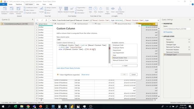
Task: Open the Standard number operations
Action: tap(66, 10)
